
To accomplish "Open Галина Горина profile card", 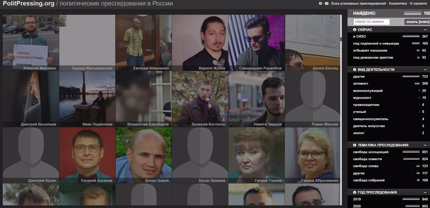I will click(257, 155).
